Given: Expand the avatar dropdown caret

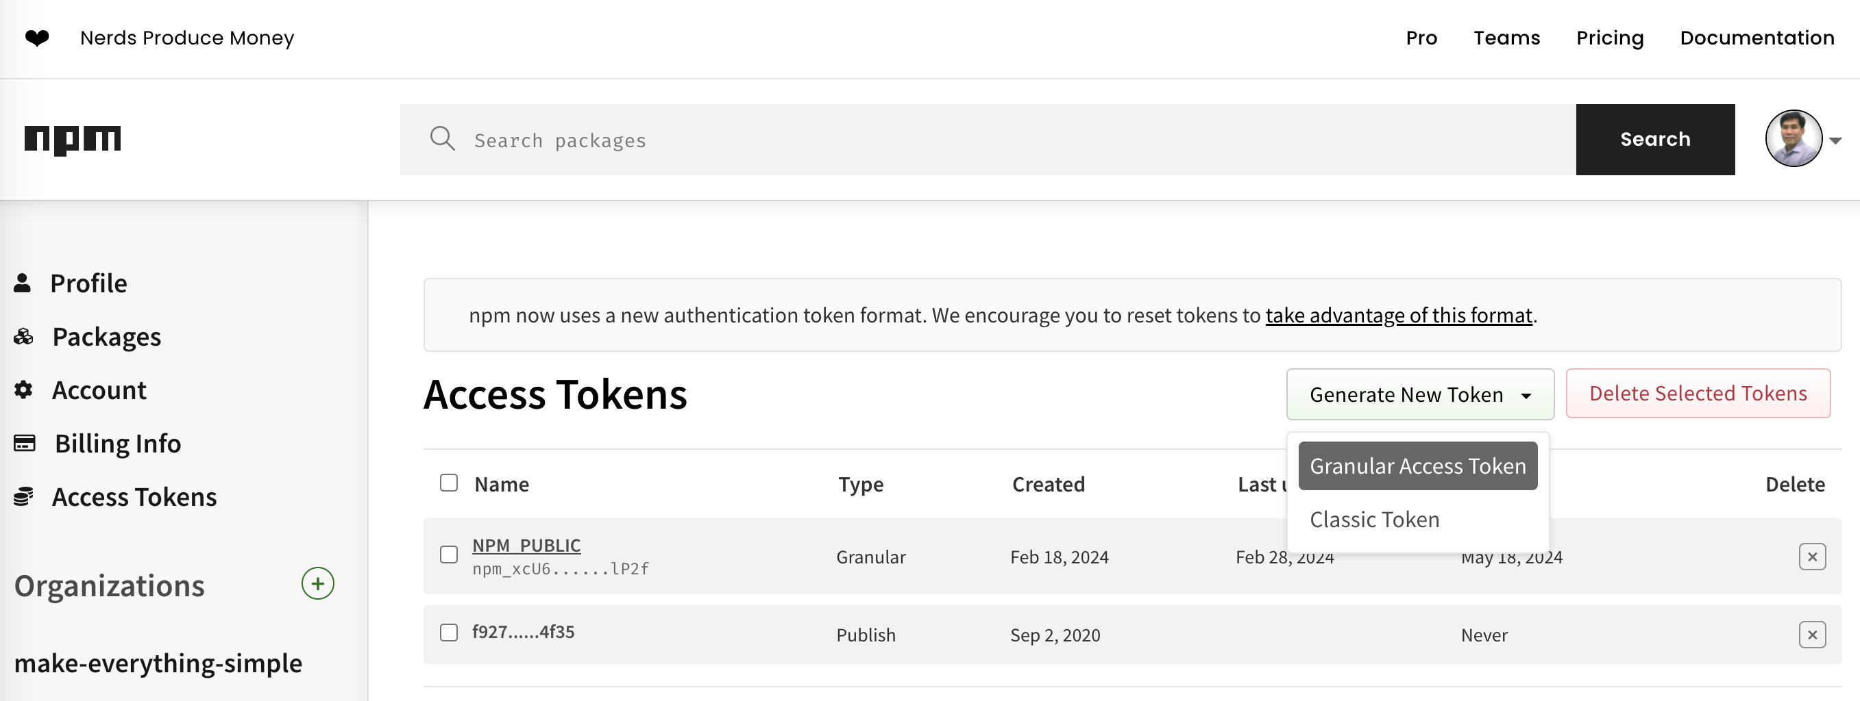Looking at the screenshot, I should click(x=1835, y=140).
